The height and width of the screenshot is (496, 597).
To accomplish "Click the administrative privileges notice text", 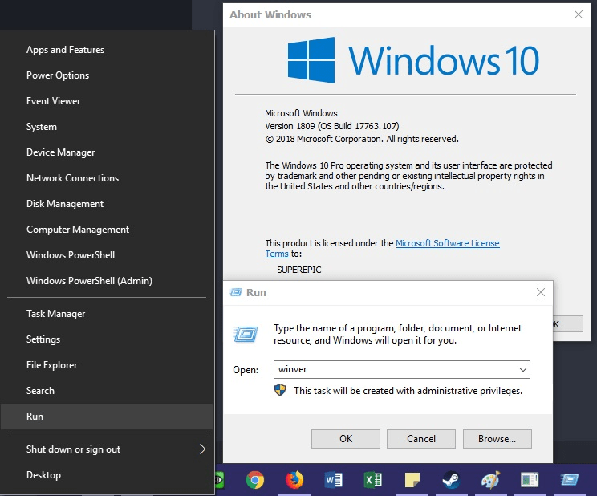I will [408, 391].
